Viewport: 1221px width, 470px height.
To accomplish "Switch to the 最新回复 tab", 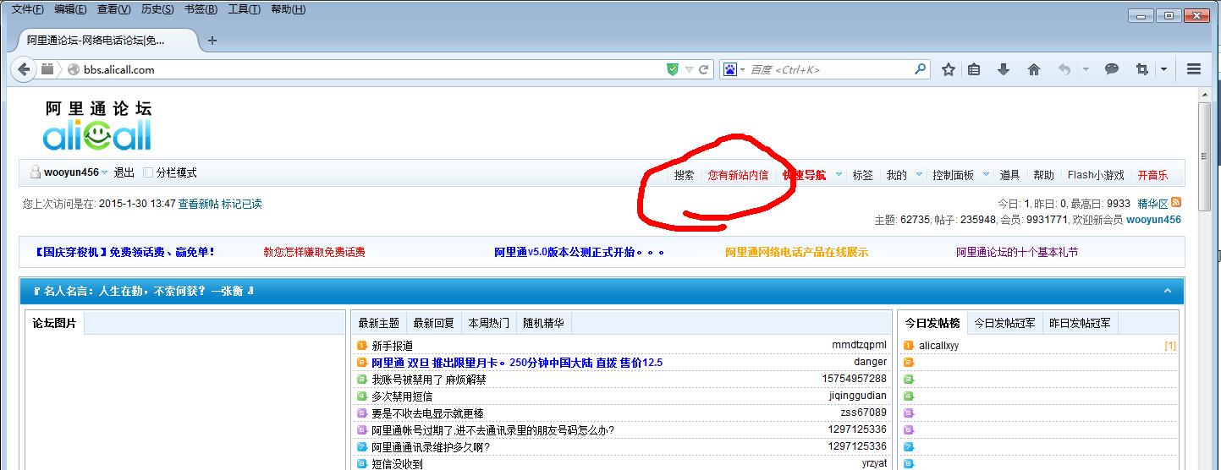I will pyautogui.click(x=433, y=323).
